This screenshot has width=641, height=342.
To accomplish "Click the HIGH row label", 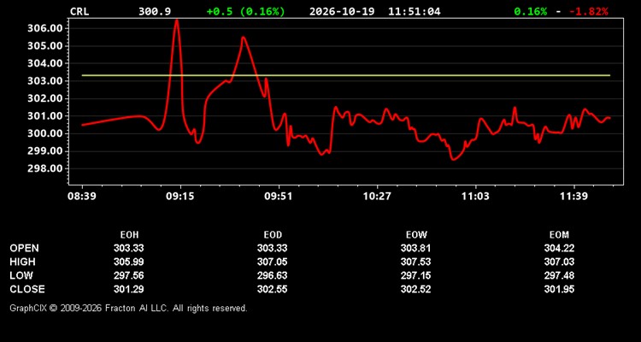I will 22,262.
